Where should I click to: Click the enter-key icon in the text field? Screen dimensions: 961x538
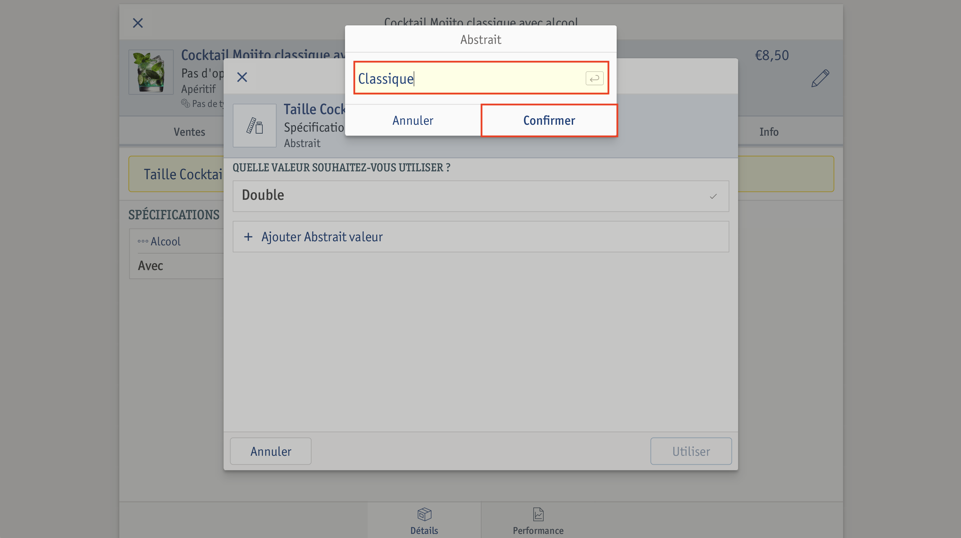click(594, 78)
